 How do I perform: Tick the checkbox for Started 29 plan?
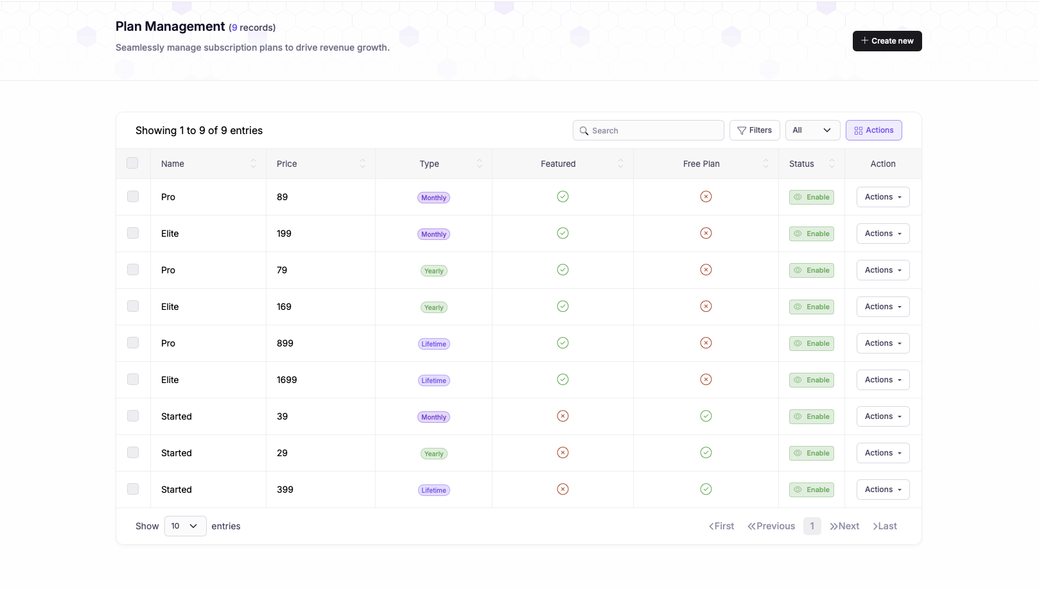[x=133, y=452]
